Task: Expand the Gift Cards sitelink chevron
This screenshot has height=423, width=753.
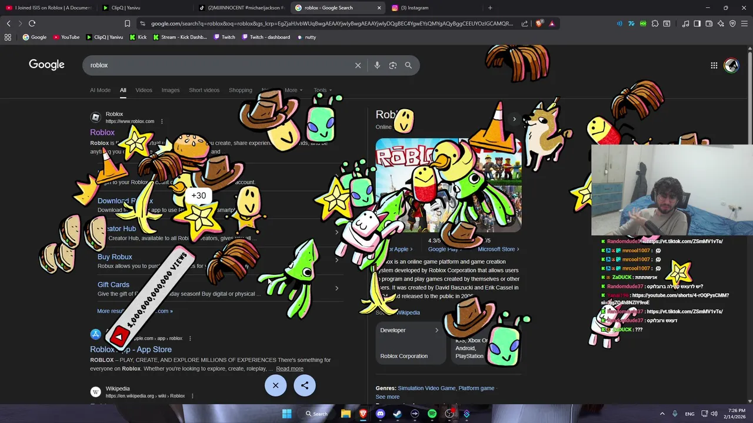Action: coord(336,288)
